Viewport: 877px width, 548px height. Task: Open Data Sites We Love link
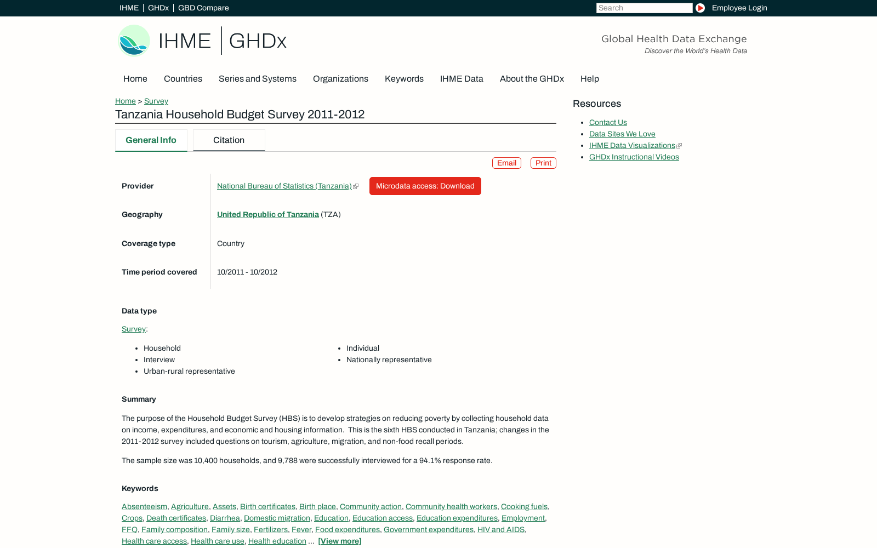[622, 134]
